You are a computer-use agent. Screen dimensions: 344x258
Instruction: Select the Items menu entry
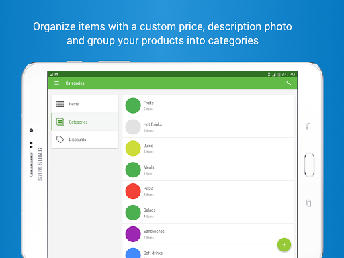click(85, 104)
